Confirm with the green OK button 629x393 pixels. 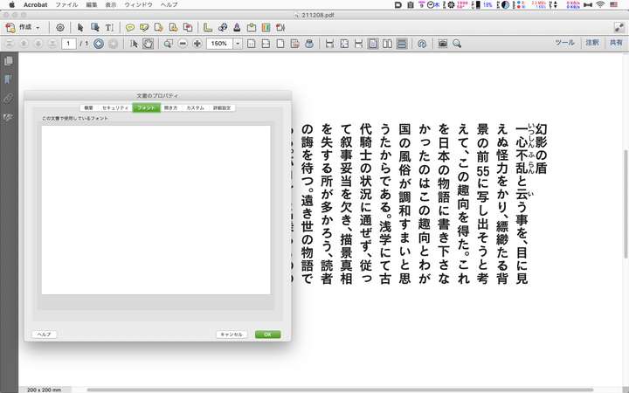click(267, 334)
